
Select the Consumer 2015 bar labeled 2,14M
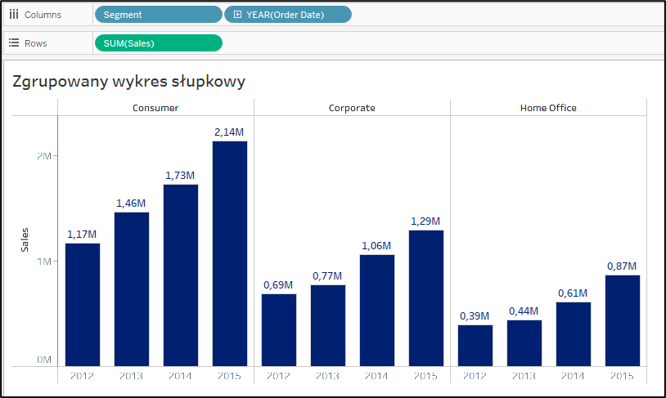[x=230, y=253]
